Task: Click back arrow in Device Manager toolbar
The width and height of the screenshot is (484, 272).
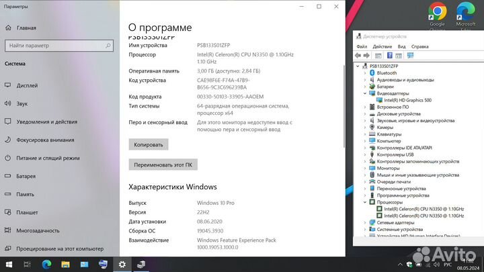Action: tap(358, 56)
